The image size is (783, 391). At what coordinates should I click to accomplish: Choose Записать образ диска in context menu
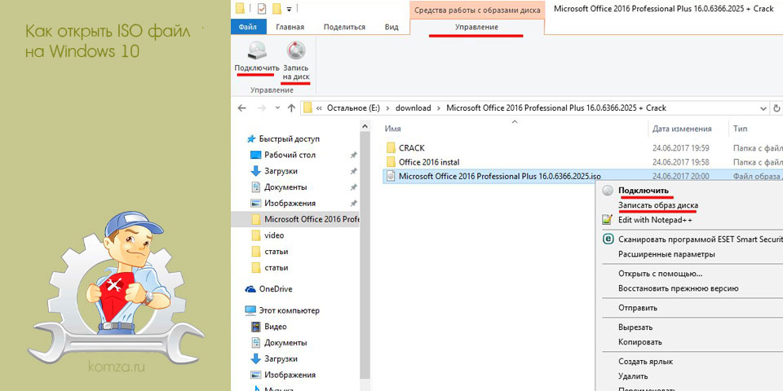coord(658,205)
